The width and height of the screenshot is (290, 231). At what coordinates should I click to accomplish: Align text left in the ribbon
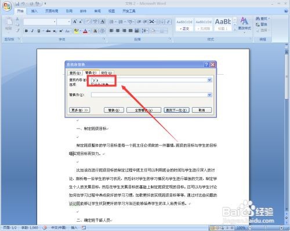click(111, 31)
